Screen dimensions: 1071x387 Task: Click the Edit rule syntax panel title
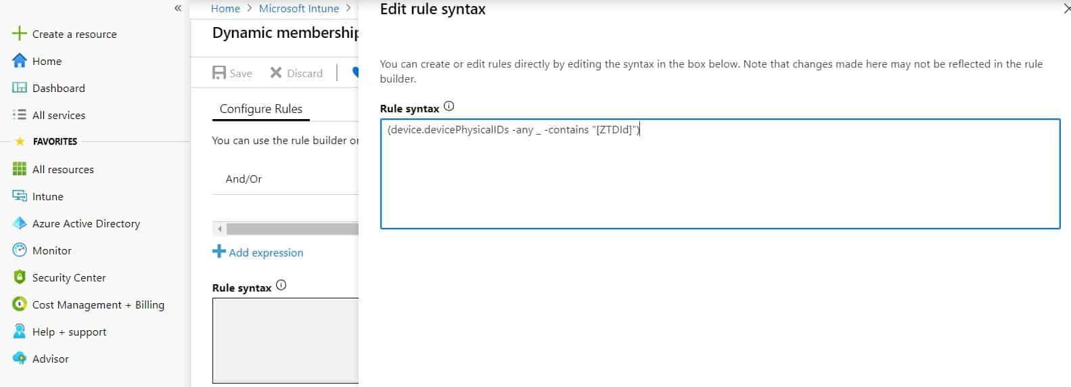click(433, 9)
